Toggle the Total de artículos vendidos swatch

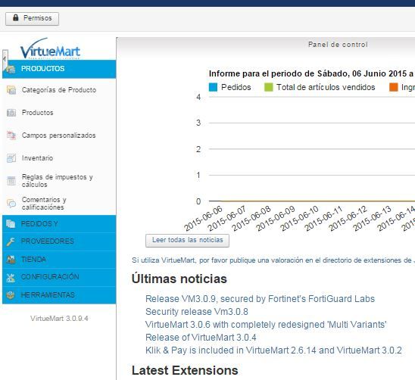coord(269,87)
